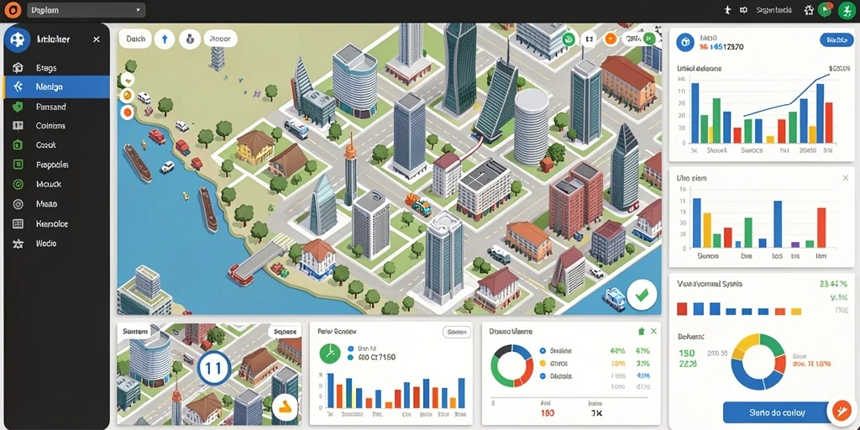
Task: Click the arrow icon on highlighted sidebar row
Action: pyautogui.click(x=18, y=87)
